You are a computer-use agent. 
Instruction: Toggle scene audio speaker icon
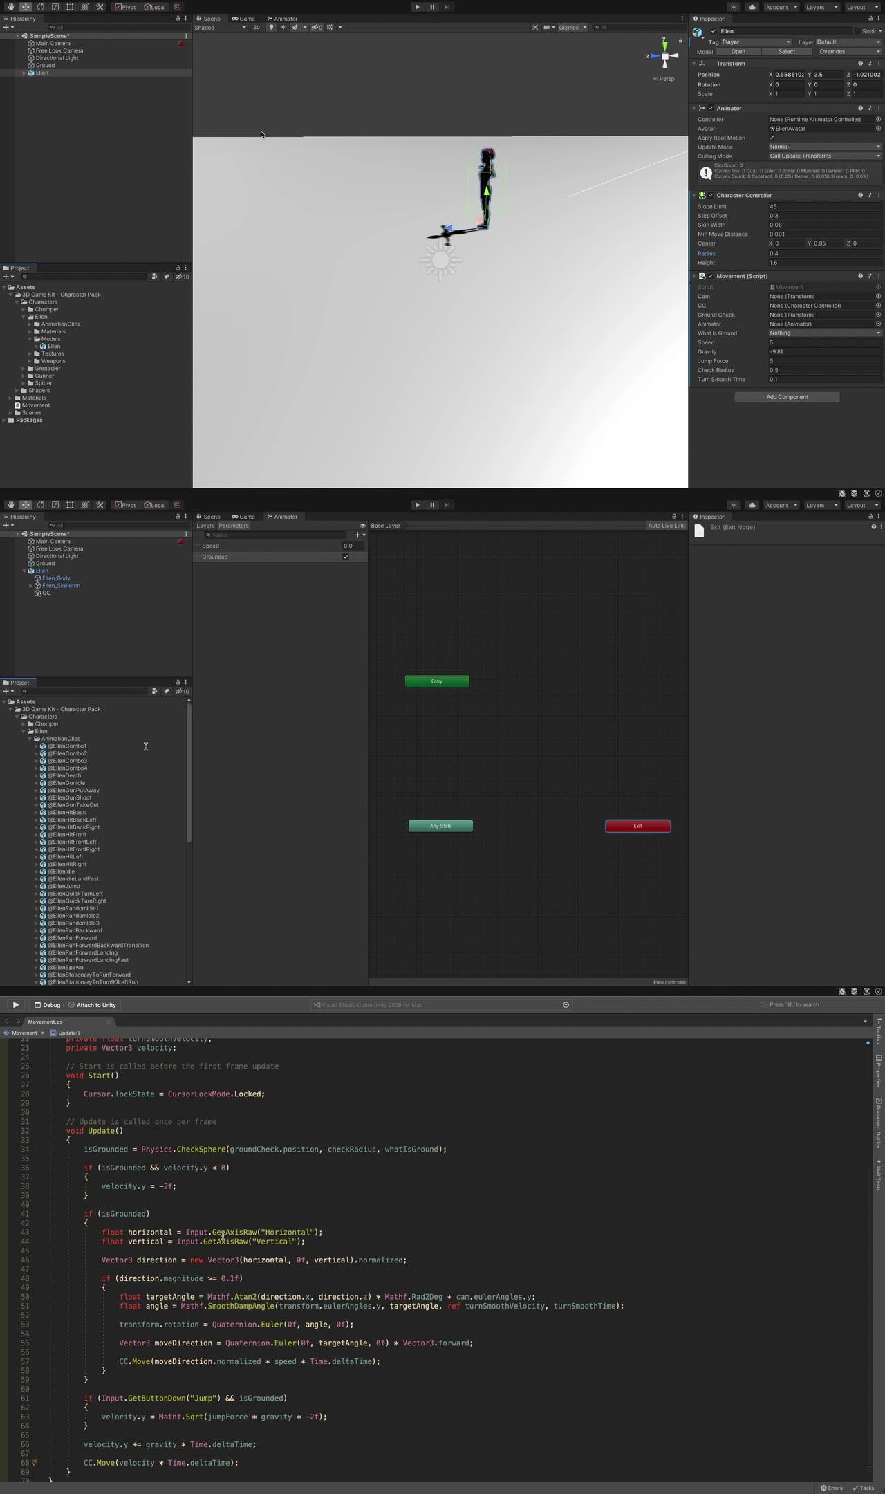coord(283,28)
